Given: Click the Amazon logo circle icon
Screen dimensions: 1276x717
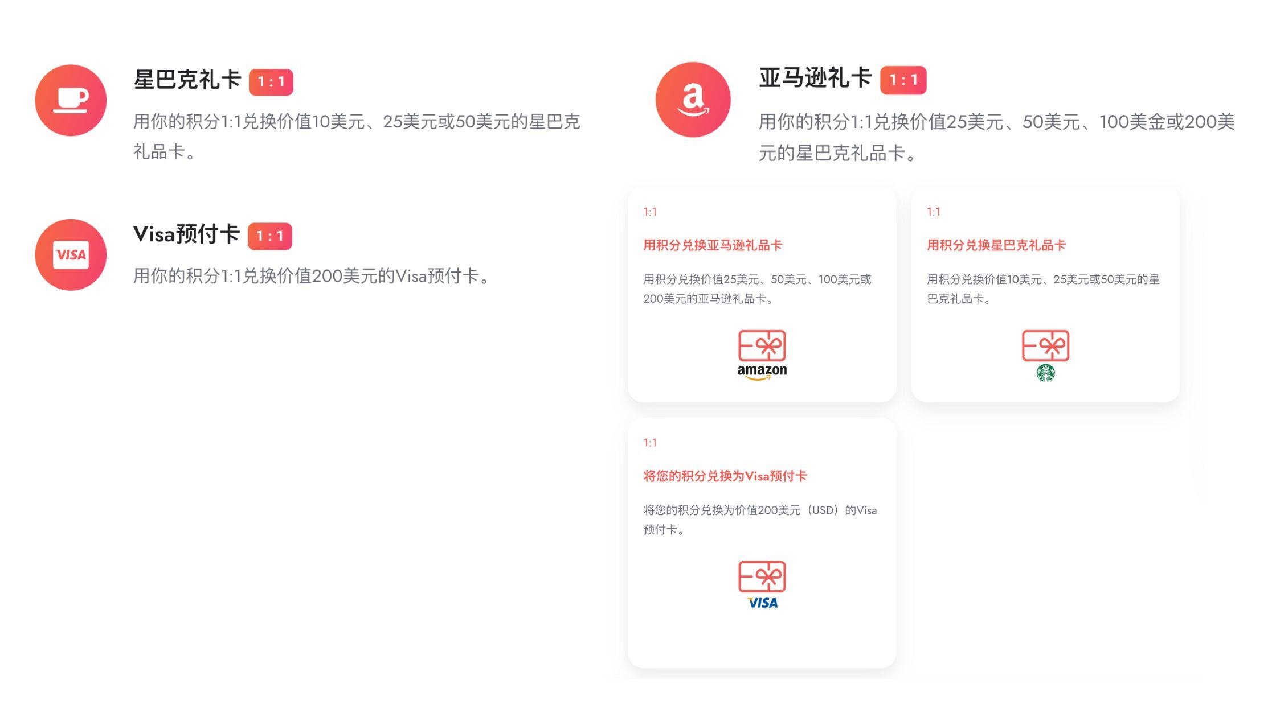Looking at the screenshot, I should point(693,100).
